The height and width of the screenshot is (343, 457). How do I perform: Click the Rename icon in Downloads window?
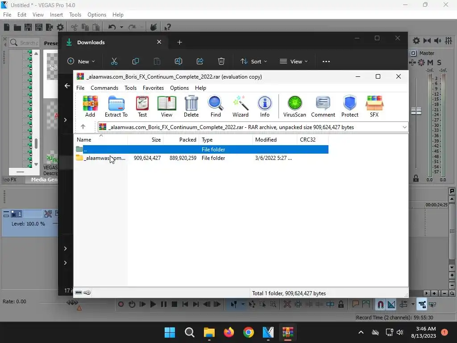[179, 61]
